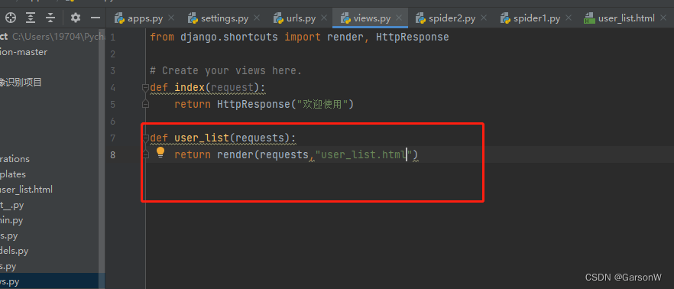Click the yellow light bulb quick-fix icon
This screenshot has height=289, width=674.
pos(160,153)
